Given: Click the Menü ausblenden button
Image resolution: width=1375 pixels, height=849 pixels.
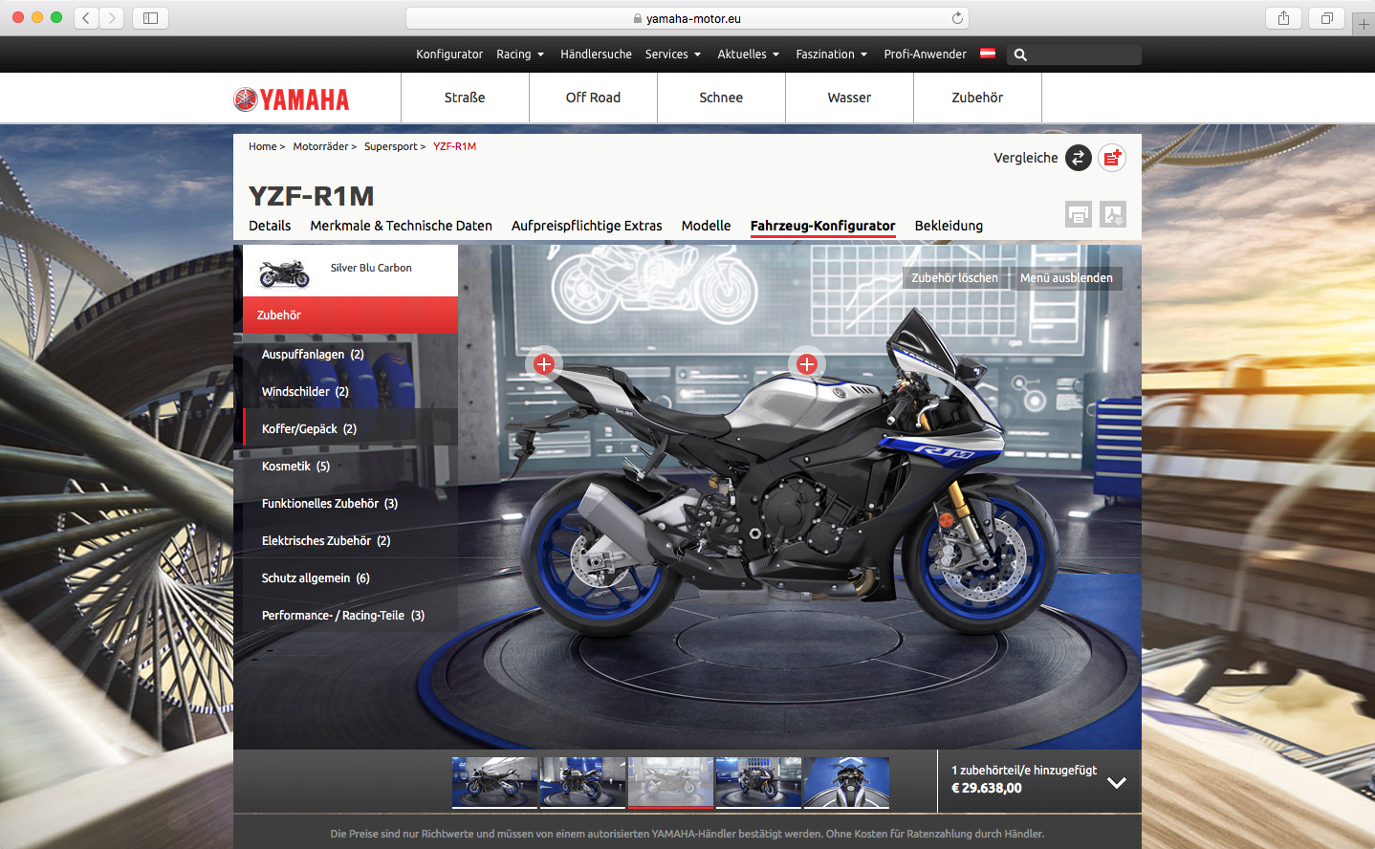Looking at the screenshot, I should [x=1066, y=278].
